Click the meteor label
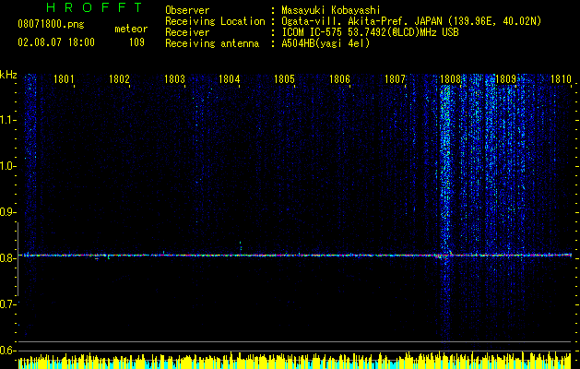Screen dimensions: 580x369 131,29
